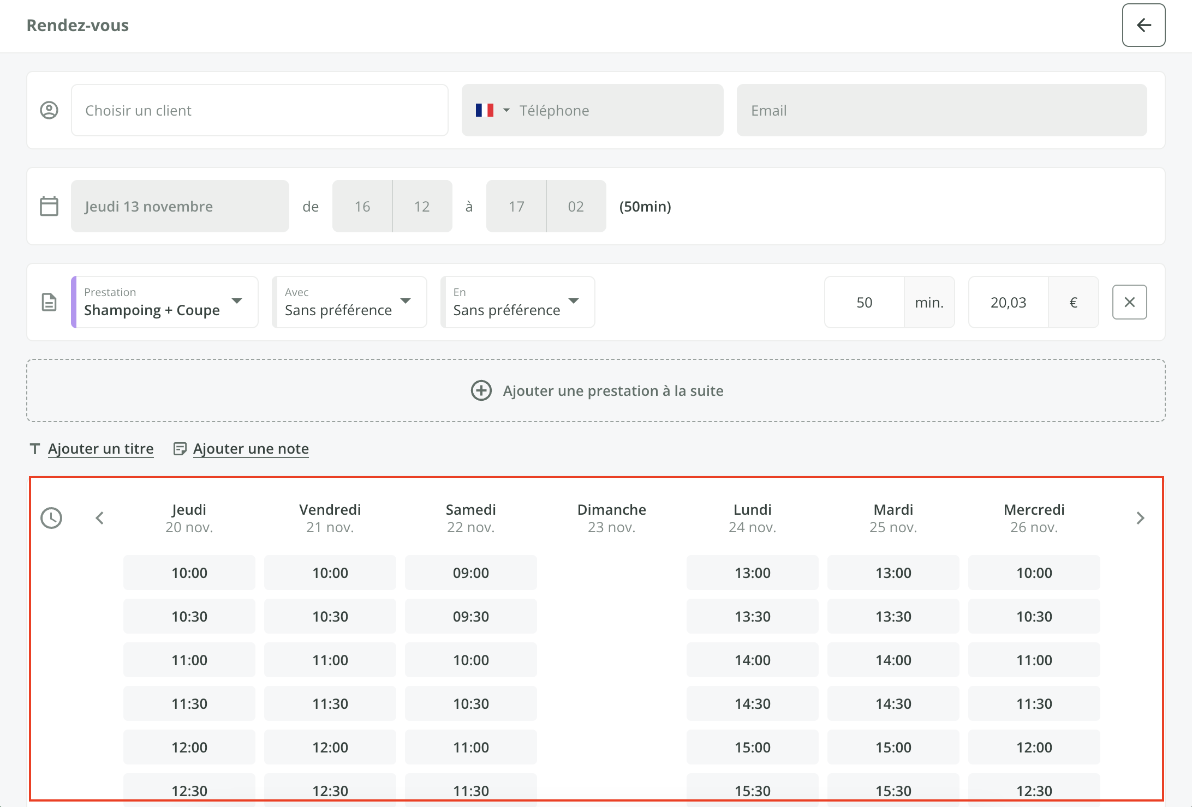Click Ajouter un titre link

tap(100, 449)
